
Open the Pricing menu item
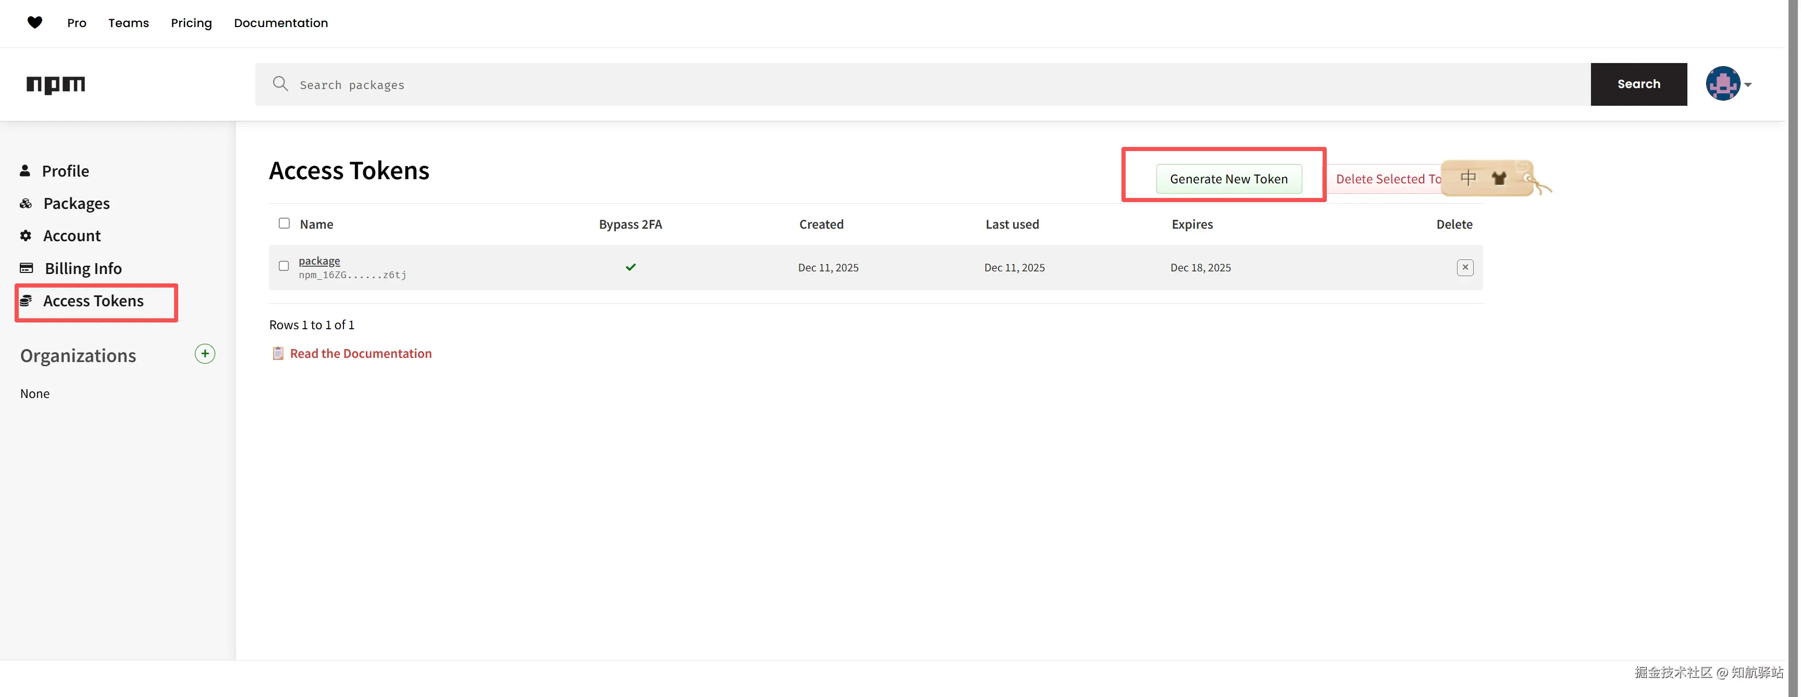tap(191, 22)
